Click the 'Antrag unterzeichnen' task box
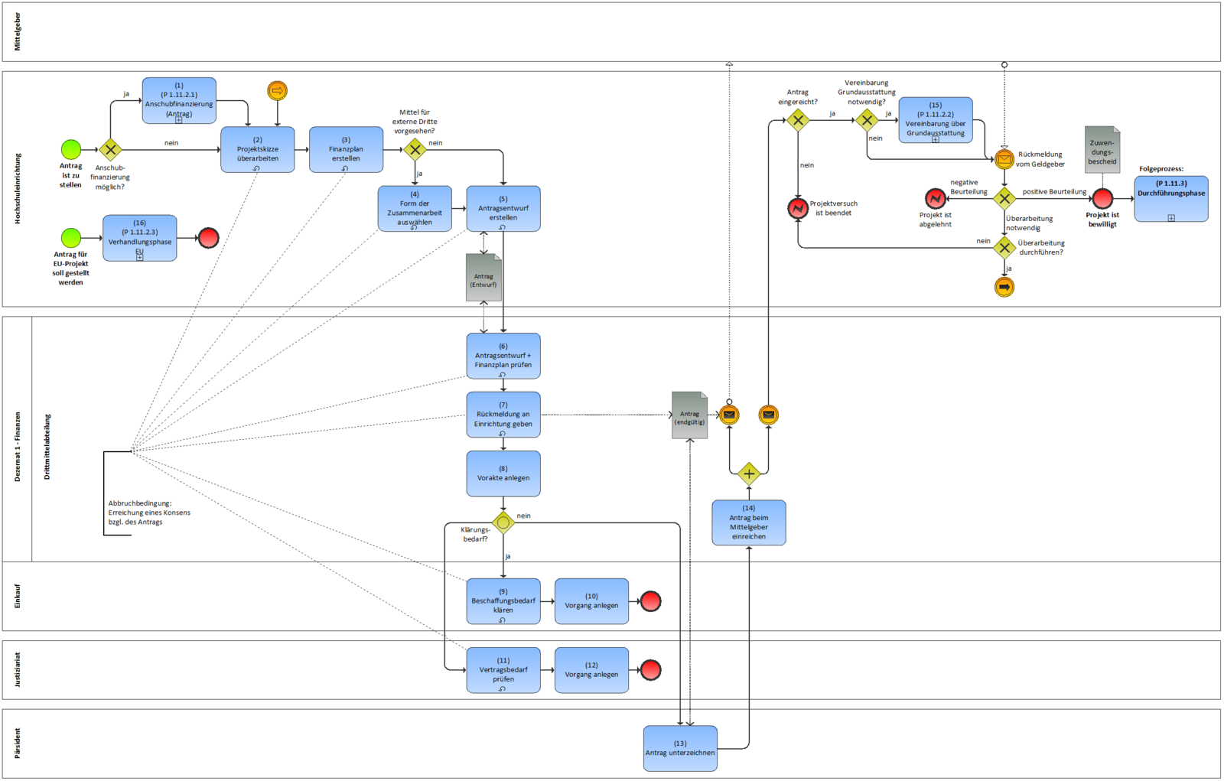 (x=680, y=748)
